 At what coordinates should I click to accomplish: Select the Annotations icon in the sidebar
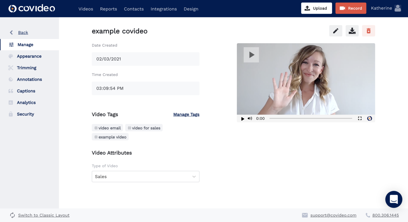click(11, 79)
